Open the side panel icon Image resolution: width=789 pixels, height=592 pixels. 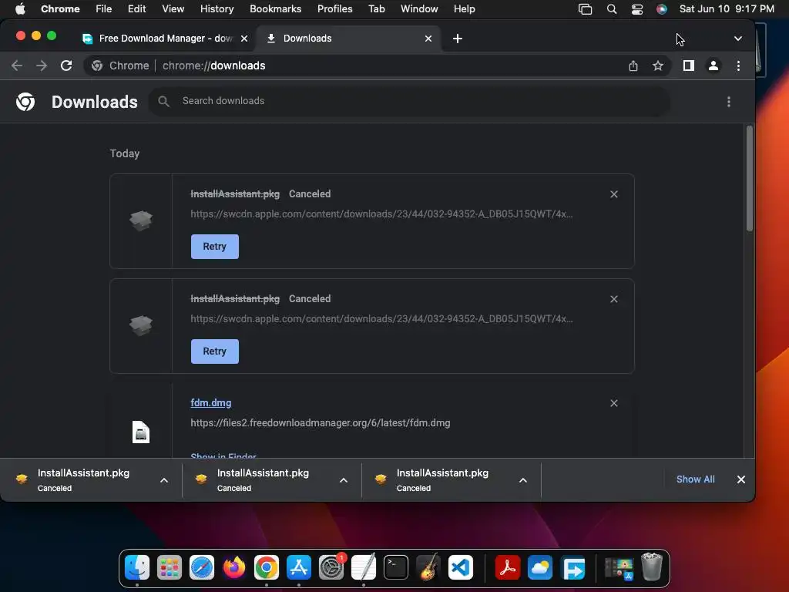point(688,66)
